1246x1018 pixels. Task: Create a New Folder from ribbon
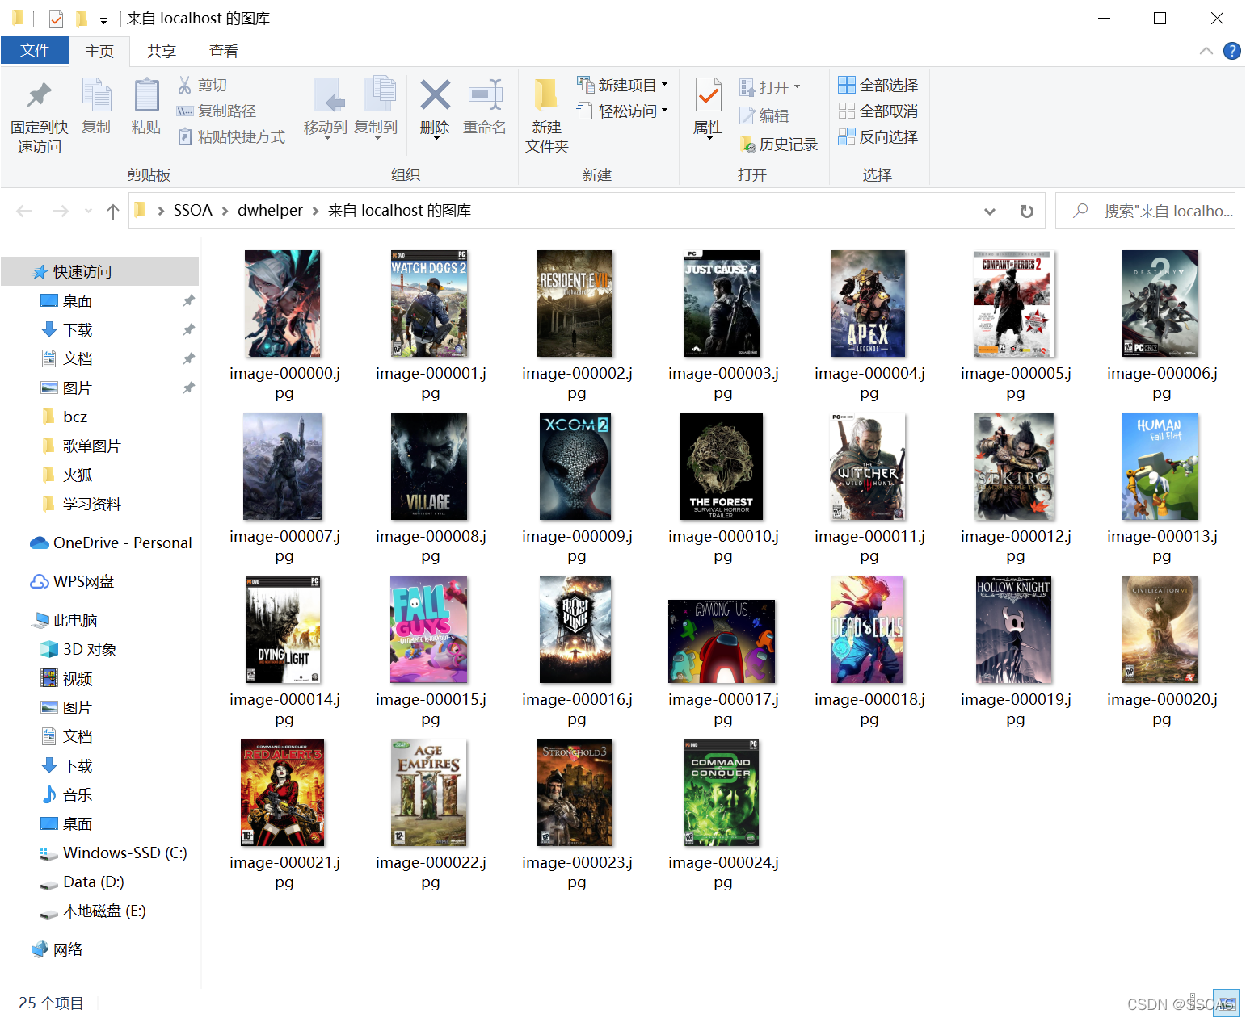[547, 115]
